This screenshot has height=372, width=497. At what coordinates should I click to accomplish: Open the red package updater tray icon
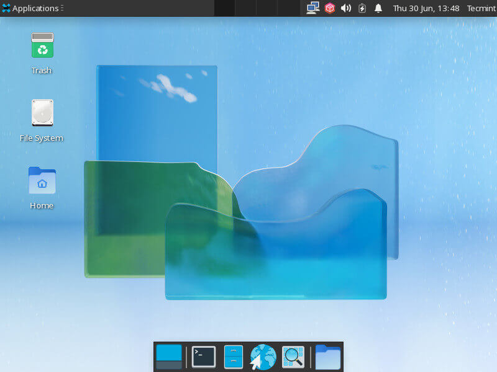pos(330,8)
